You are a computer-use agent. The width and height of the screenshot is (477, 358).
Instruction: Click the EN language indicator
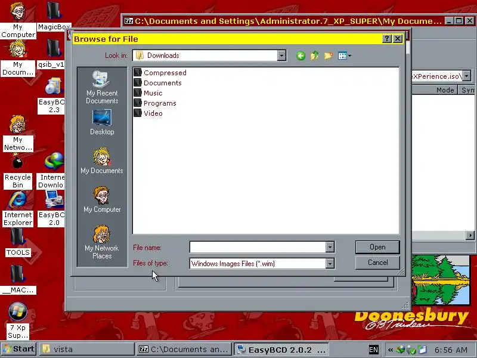(x=374, y=350)
